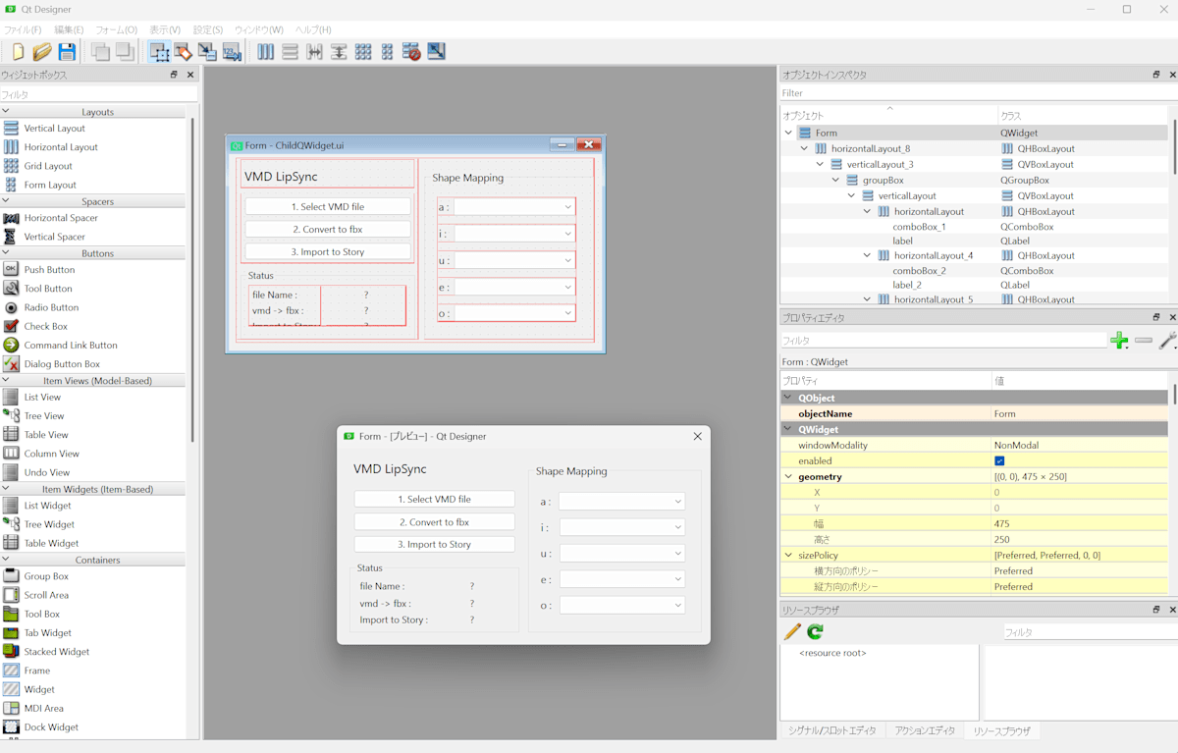
Task: Pick Command Link Button widget
Action: click(x=71, y=346)
